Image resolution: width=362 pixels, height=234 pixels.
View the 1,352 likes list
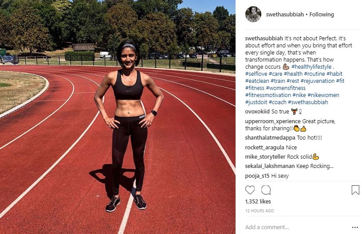tap(258, 202)
